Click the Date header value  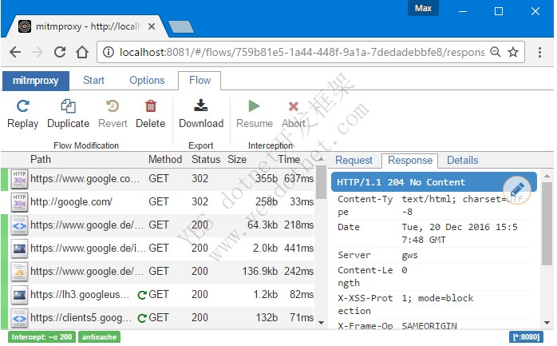coord(460,233)
